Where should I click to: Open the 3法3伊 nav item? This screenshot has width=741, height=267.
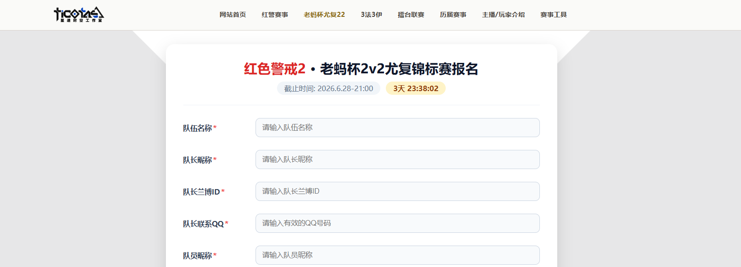(x=371, y=15)
